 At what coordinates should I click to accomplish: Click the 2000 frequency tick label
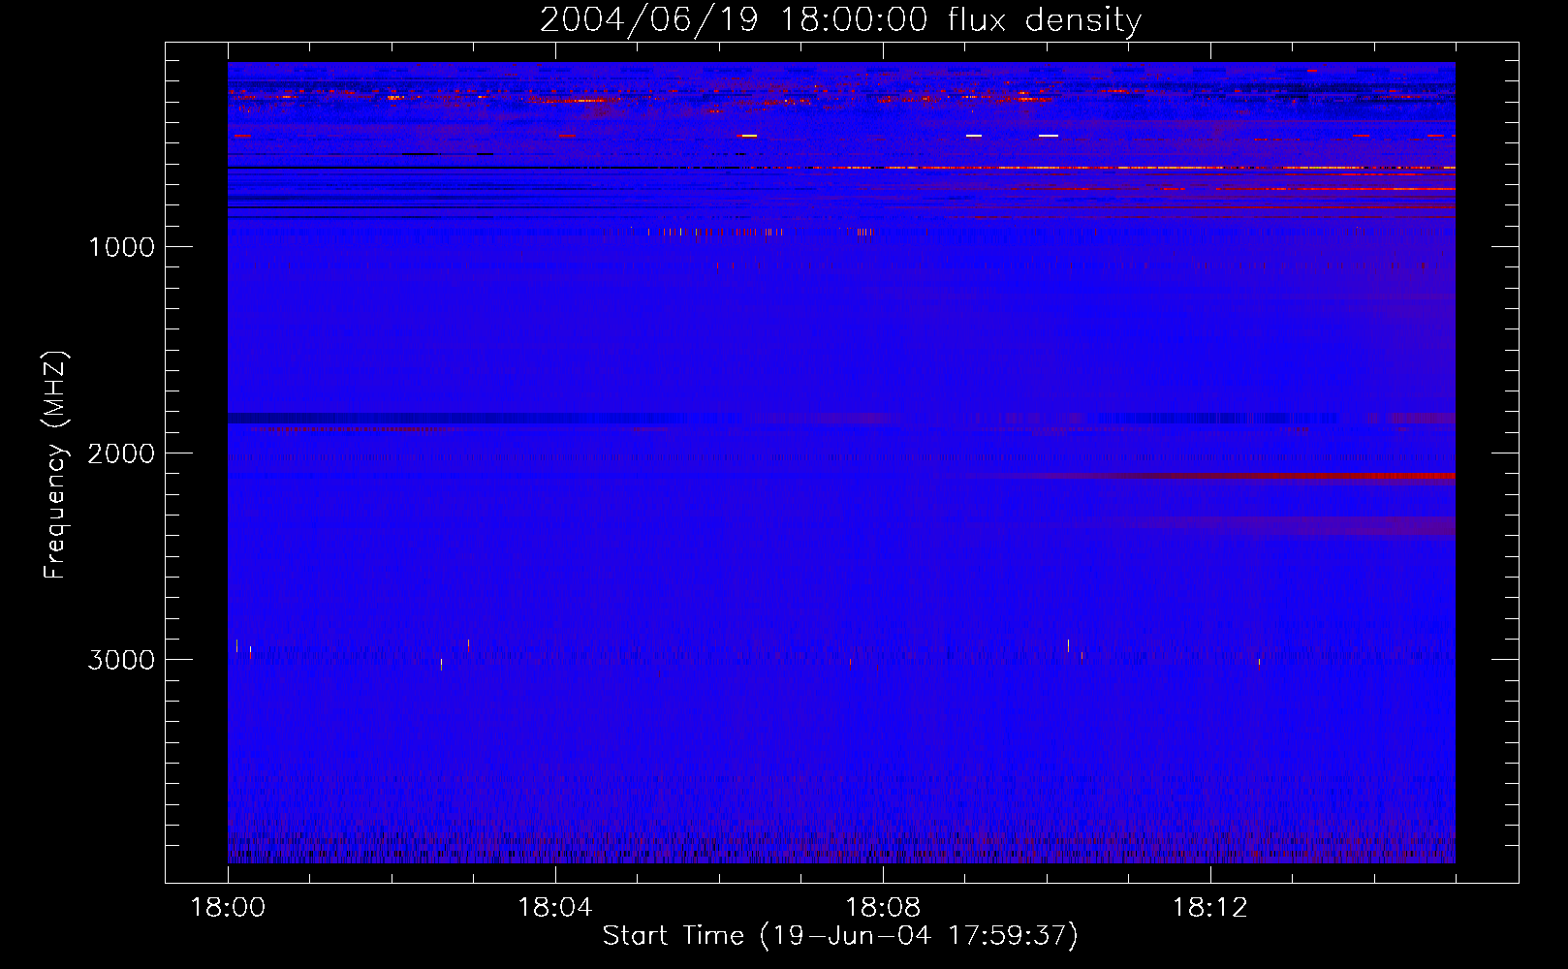121,453
